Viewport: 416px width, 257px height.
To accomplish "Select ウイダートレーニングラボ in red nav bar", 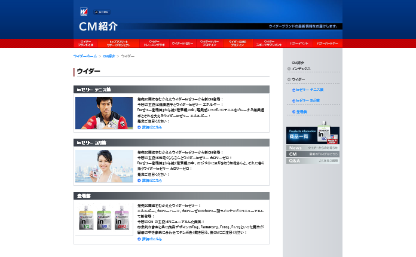I will (x=154, y=43).
